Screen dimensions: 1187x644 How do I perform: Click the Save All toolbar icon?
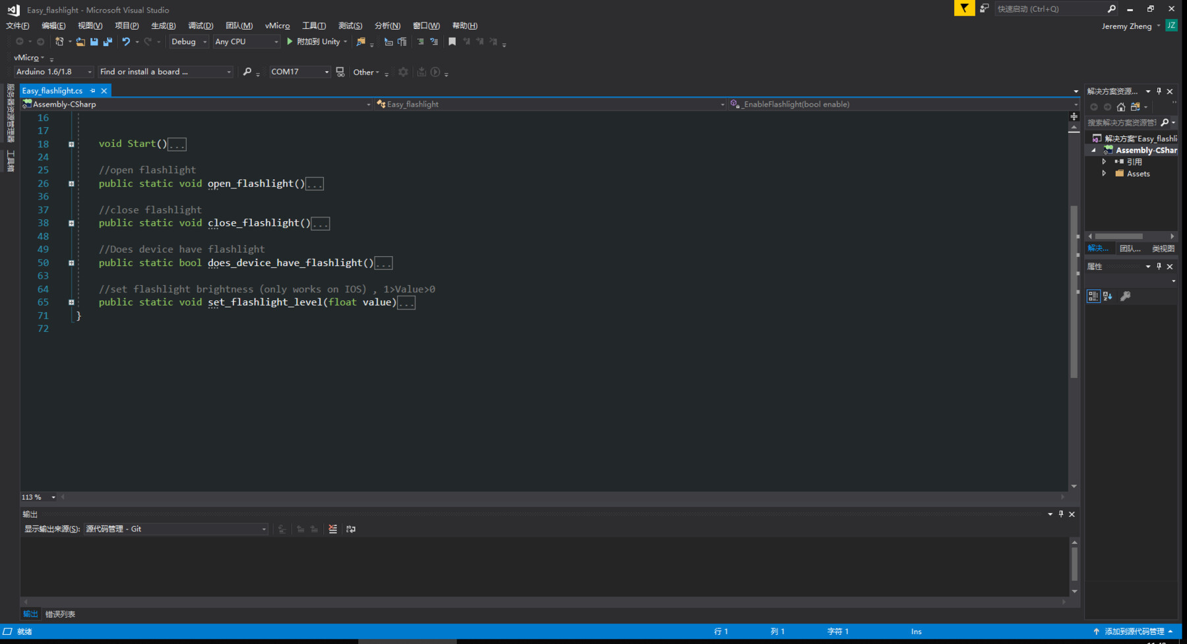(x=107, y=41)
